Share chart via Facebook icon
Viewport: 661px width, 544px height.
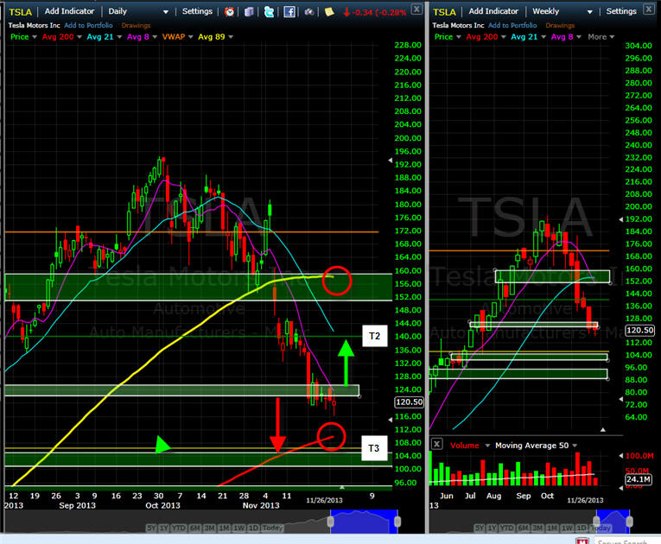(289, 11)
